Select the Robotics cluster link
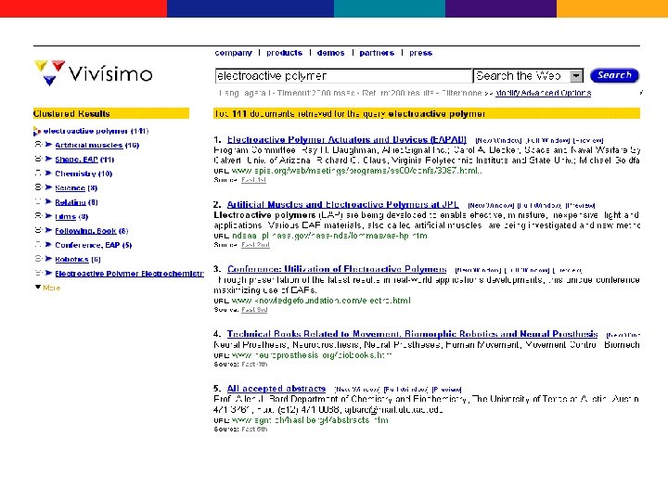The image size is (668, 501). [x=71, y=260]
